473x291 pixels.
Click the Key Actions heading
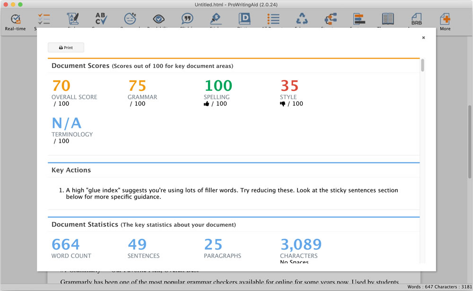coord(71,170)
